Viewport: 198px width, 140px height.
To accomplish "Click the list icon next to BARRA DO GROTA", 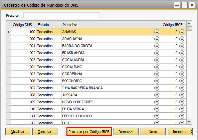I will (x=157, y=46).
